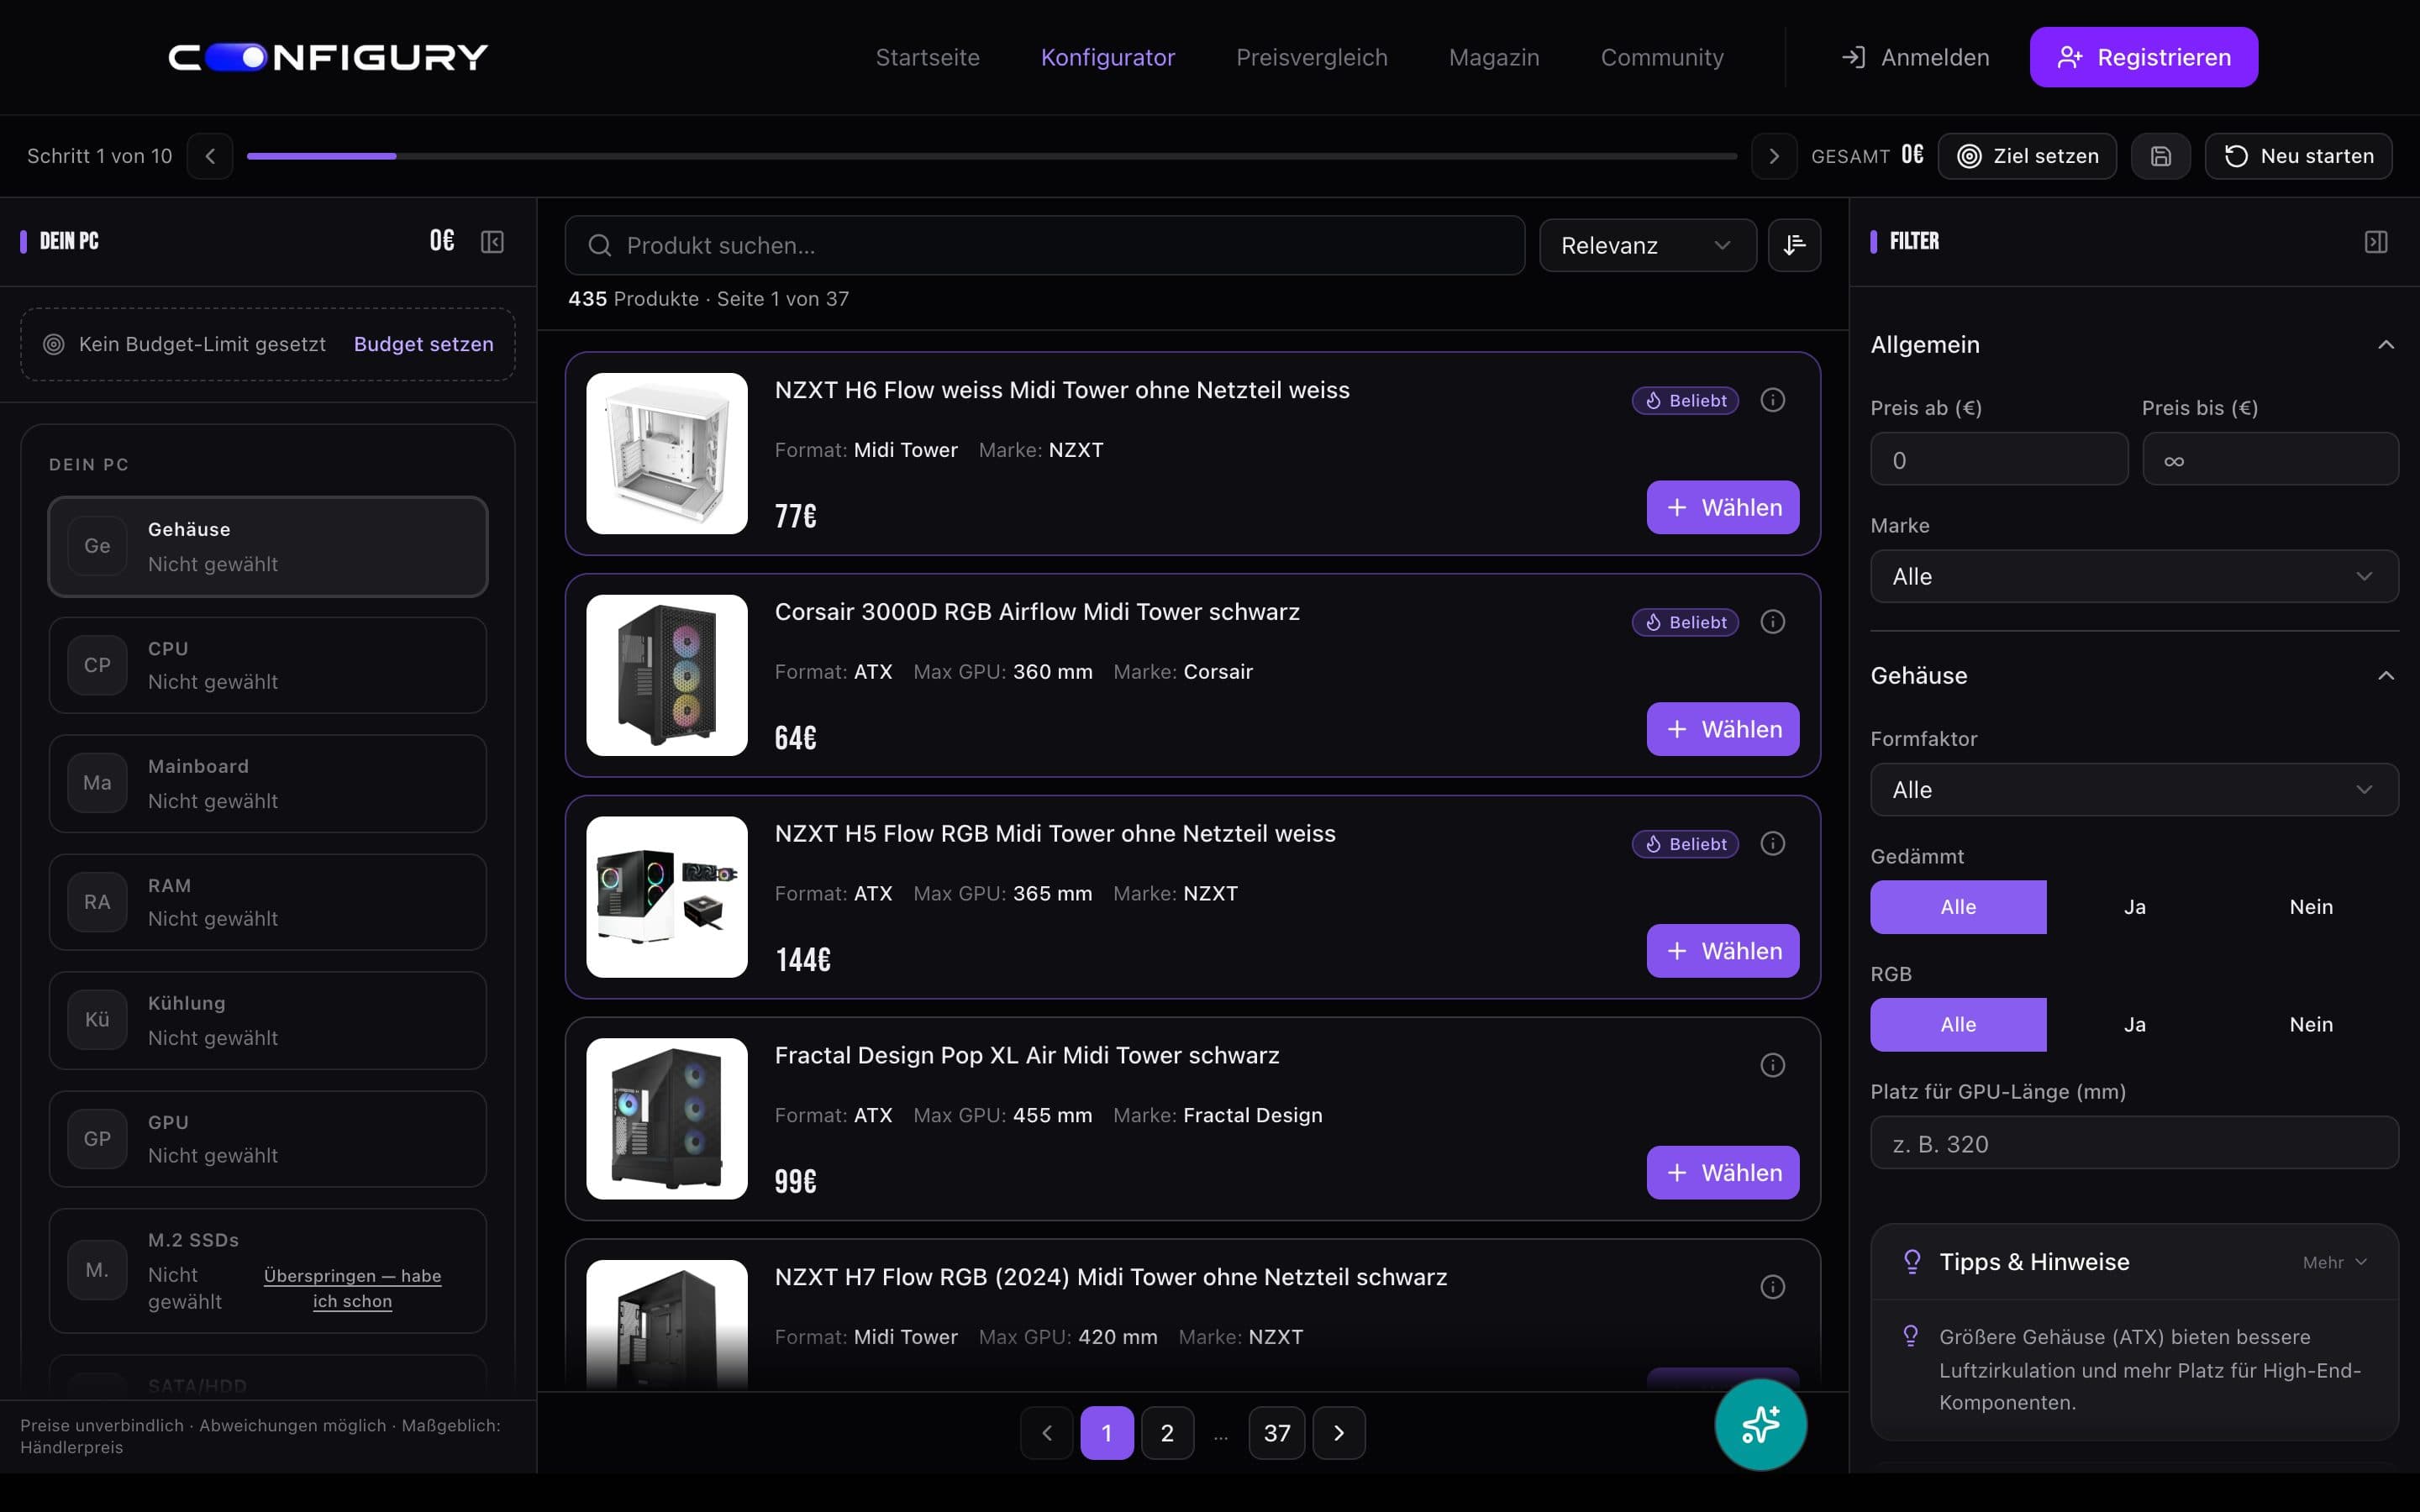Open the Community nav item

1662,57
